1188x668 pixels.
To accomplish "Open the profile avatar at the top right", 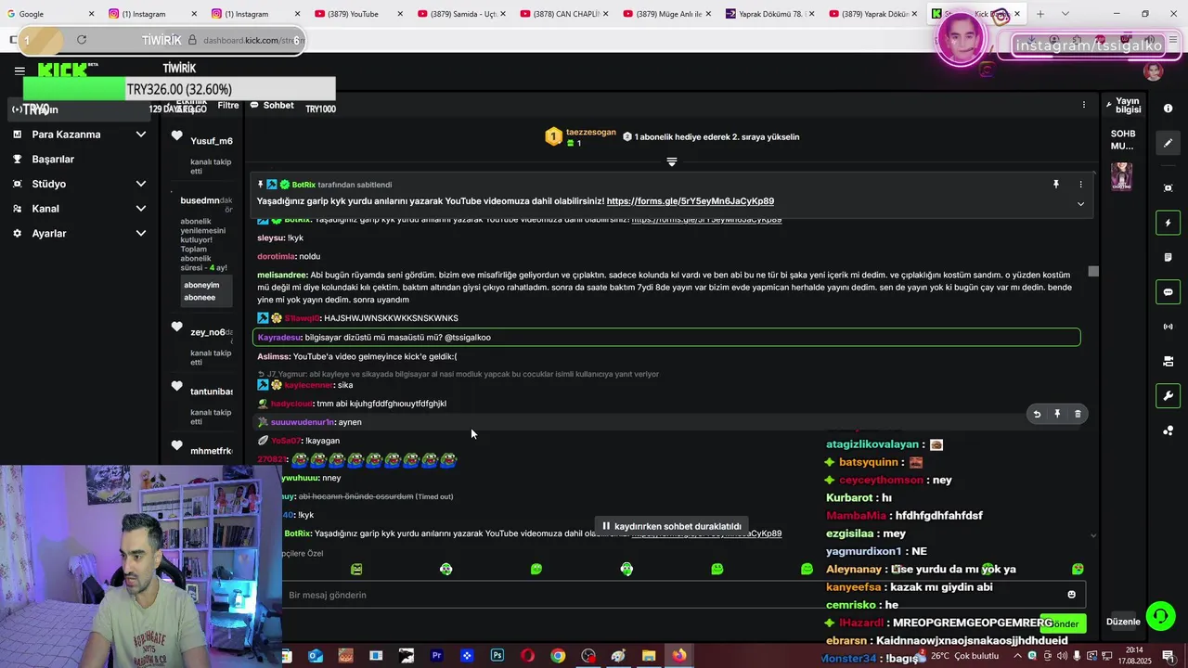I will click(x=1154, y=71).
